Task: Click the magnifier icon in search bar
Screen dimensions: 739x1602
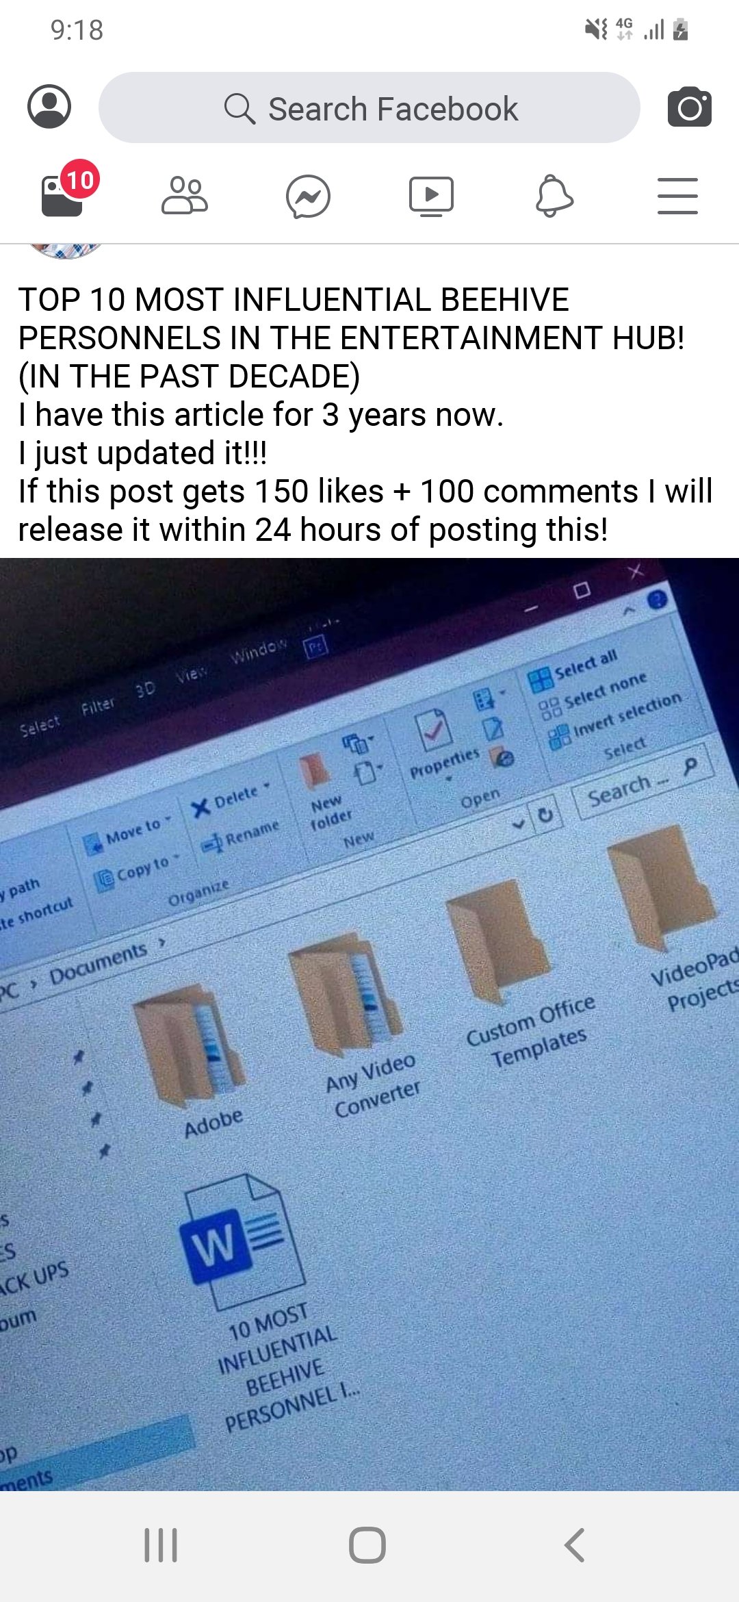Action: [239, 108]
